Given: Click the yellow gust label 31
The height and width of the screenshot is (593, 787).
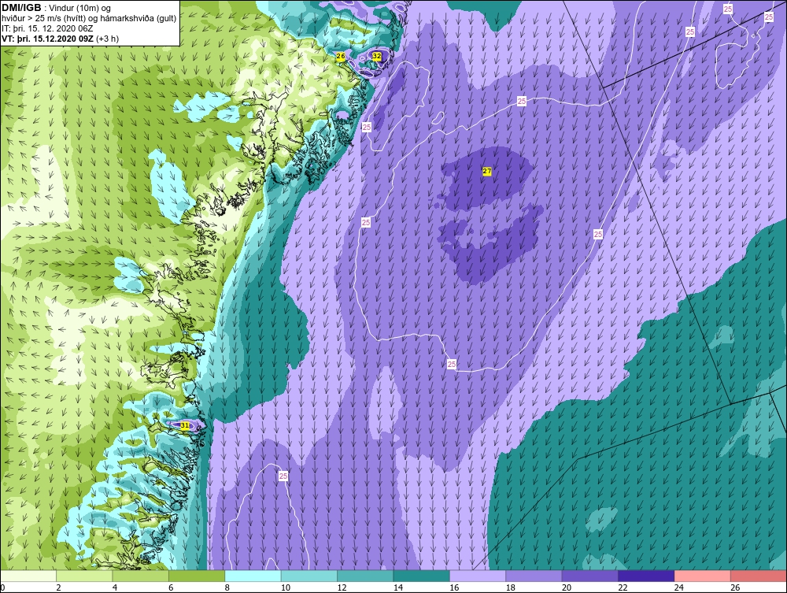Looking at the screenshot, I should [185, 425].
